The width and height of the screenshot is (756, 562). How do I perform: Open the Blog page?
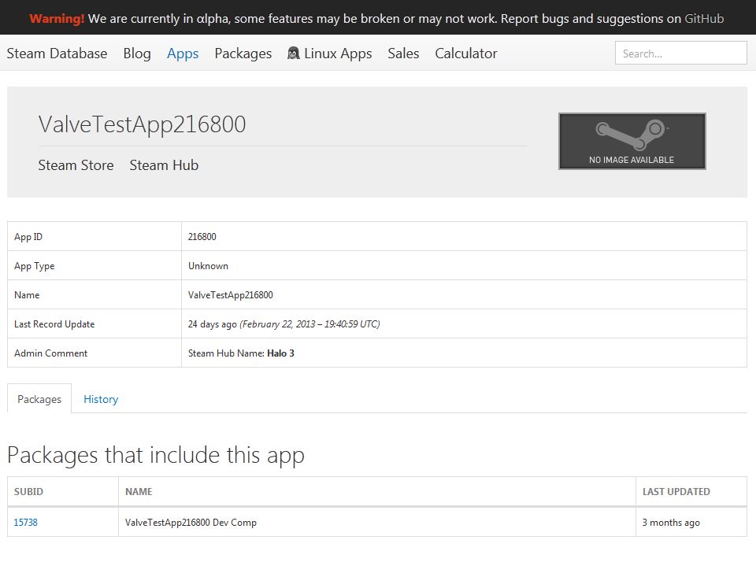137,54
